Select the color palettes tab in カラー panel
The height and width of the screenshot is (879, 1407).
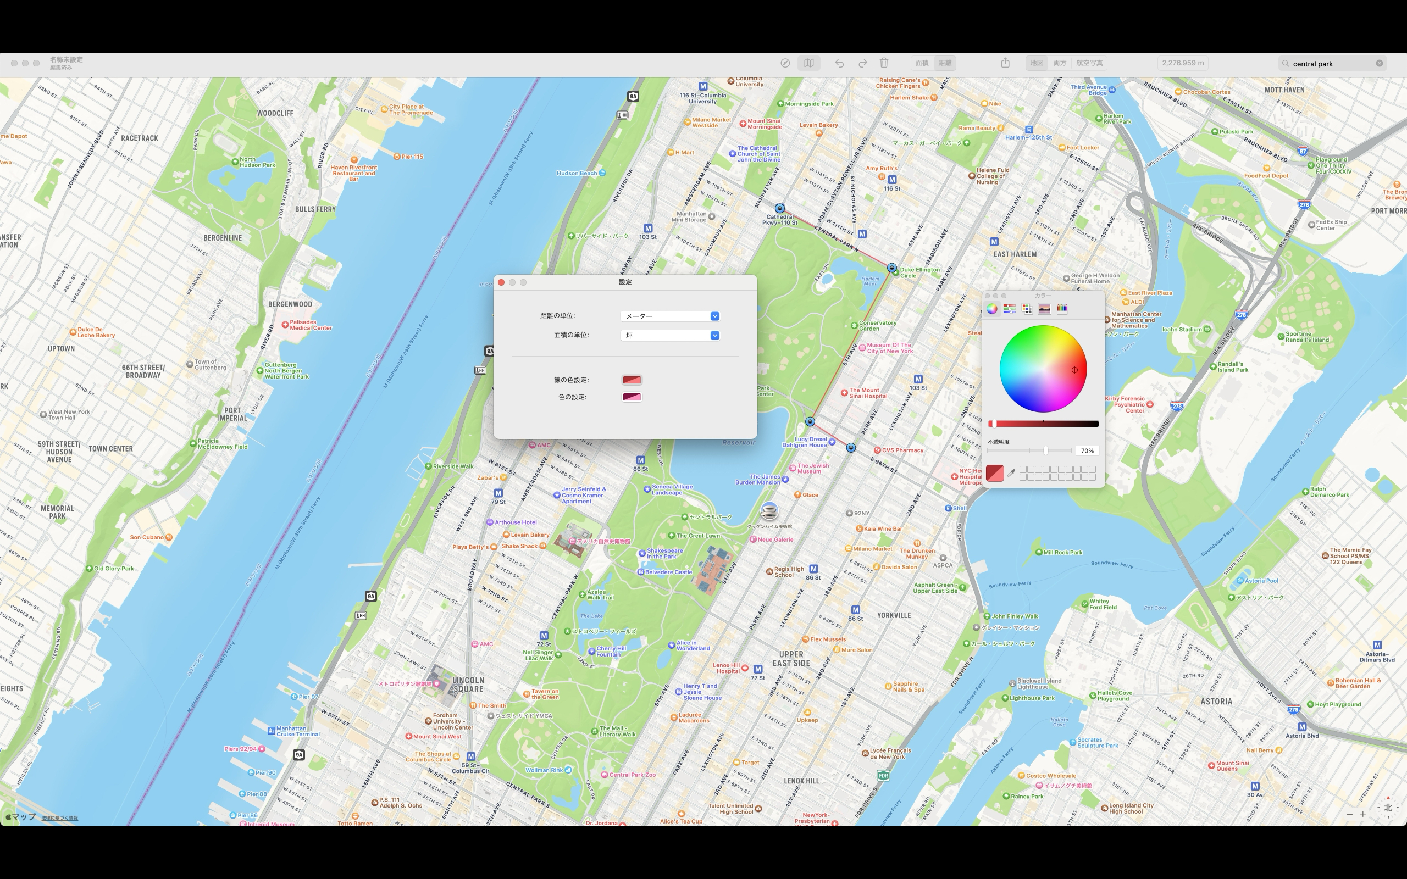tap(1027, 309)
